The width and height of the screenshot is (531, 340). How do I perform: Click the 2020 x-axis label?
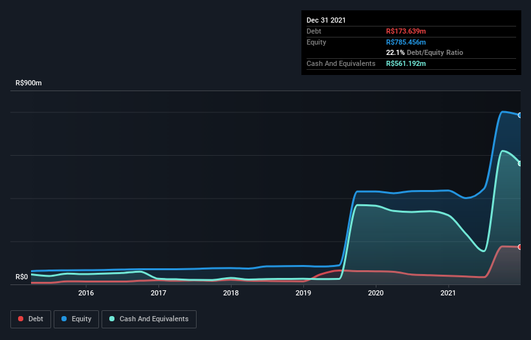pyautogui.click(x=376, y=293)
